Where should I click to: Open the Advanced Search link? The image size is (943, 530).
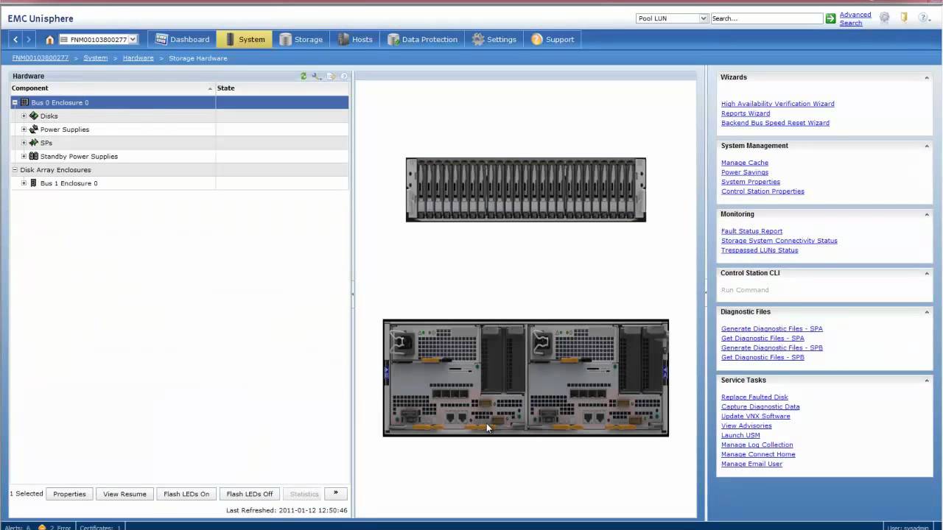(855, 18)
